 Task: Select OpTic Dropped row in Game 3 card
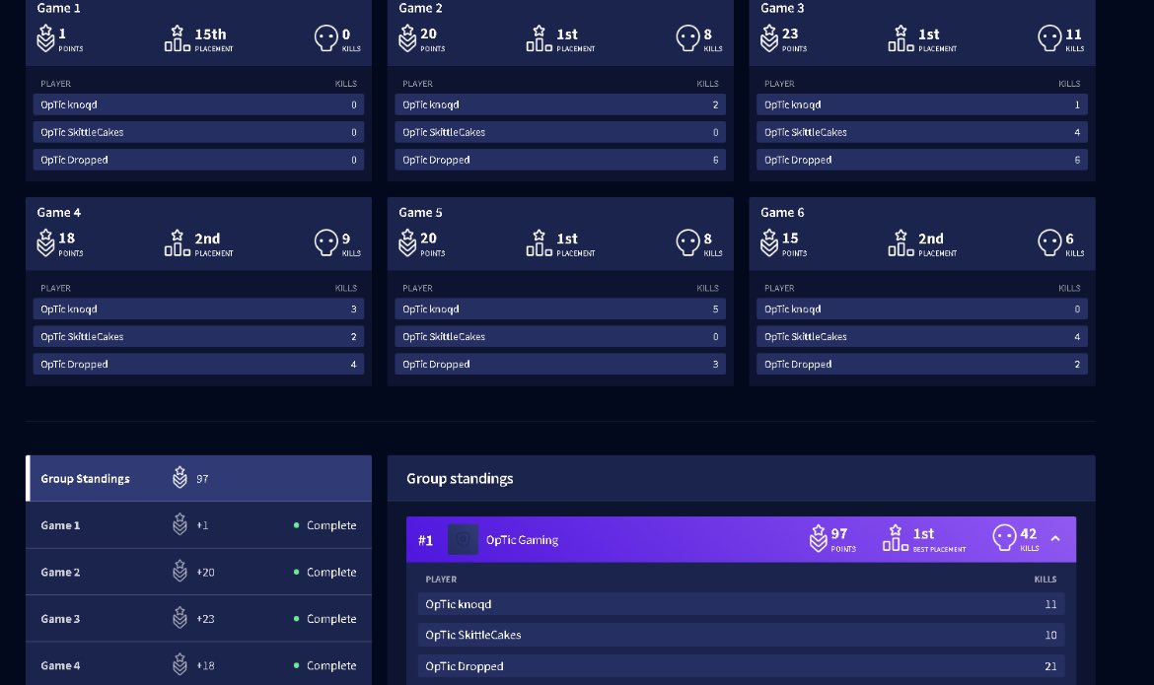tap(922, 160)
